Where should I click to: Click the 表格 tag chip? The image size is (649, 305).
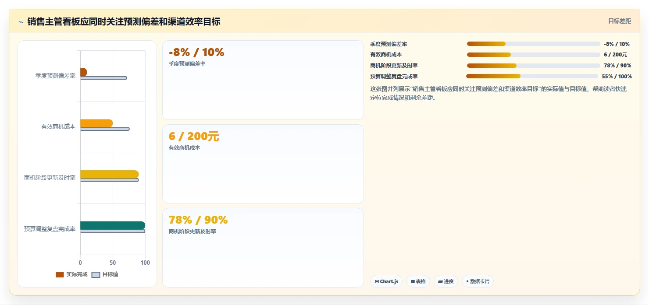(x=418, y=281)
